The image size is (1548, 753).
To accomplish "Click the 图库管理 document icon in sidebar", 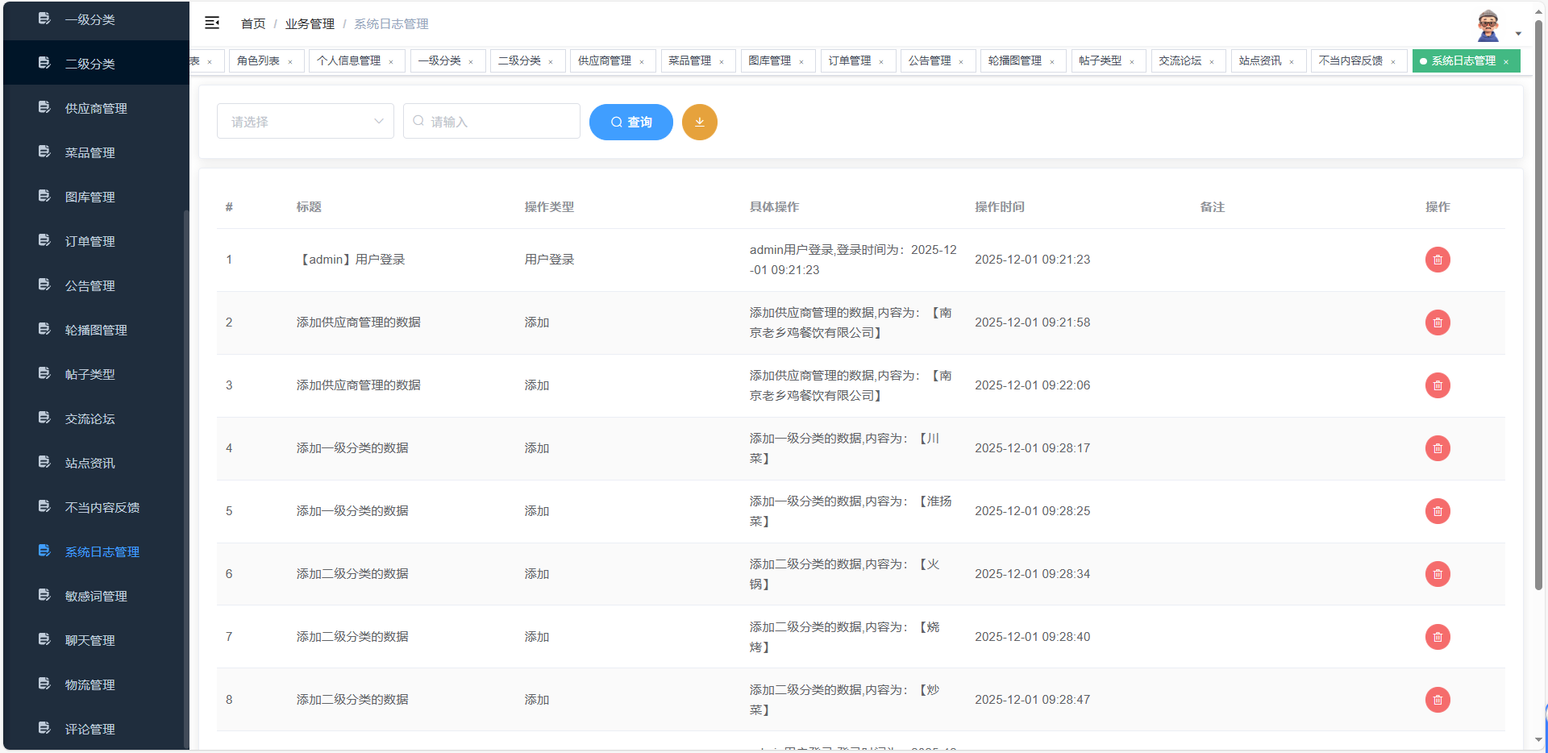I will point(44,196).
